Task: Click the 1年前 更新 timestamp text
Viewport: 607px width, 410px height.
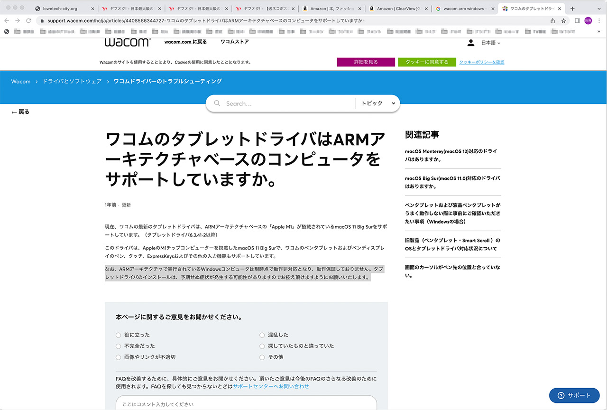Action: [x=118, y=205]
